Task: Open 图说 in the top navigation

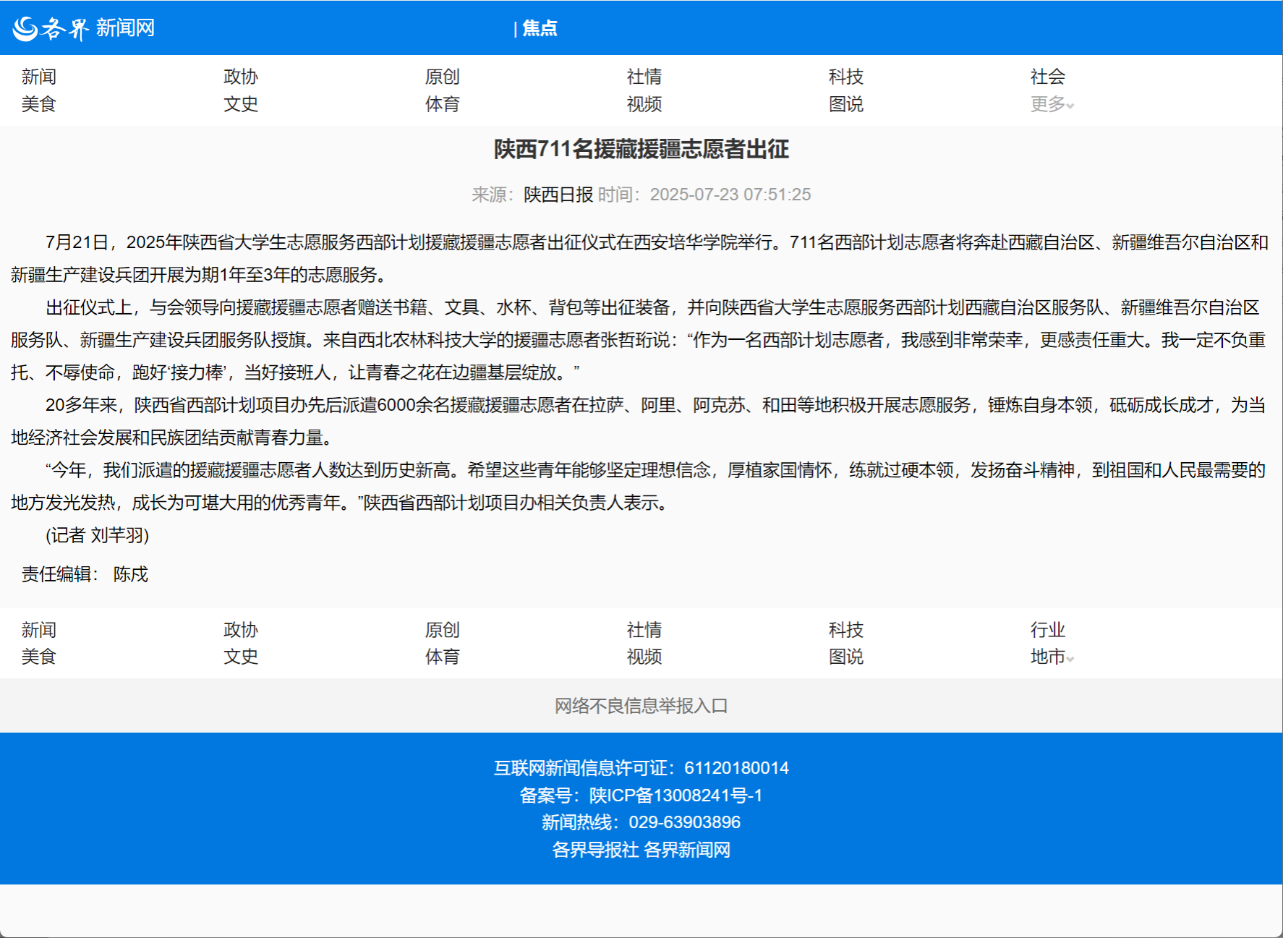Action: point(845,104)
